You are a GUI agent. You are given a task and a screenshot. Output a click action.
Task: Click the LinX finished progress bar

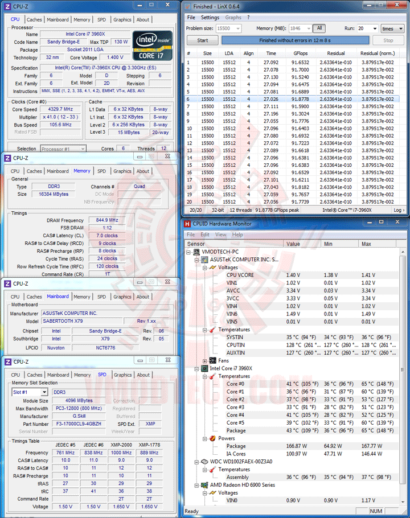295,40
